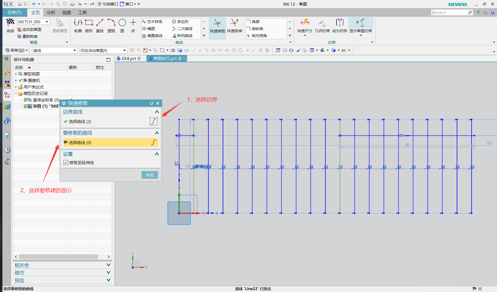Screen dimensions: 497x292
Task: Select the Point (点) tool
Action: pos(133,26)
